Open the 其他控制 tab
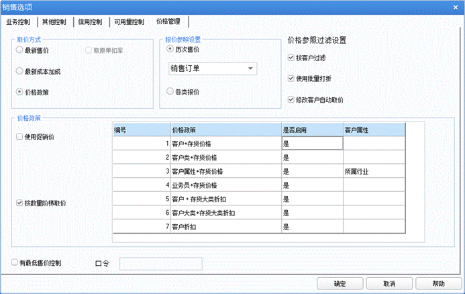This screenshot has width=465, height=294. 54,21
